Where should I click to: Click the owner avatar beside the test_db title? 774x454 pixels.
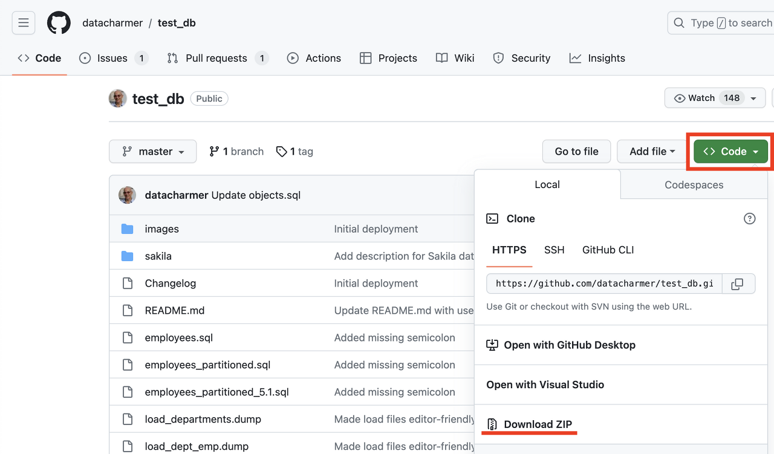pyautogui.click(x=118, y=99)
